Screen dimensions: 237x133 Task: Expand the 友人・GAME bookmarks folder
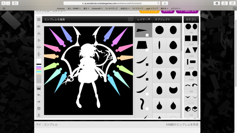pyautogui.click(x=74, y=9)
